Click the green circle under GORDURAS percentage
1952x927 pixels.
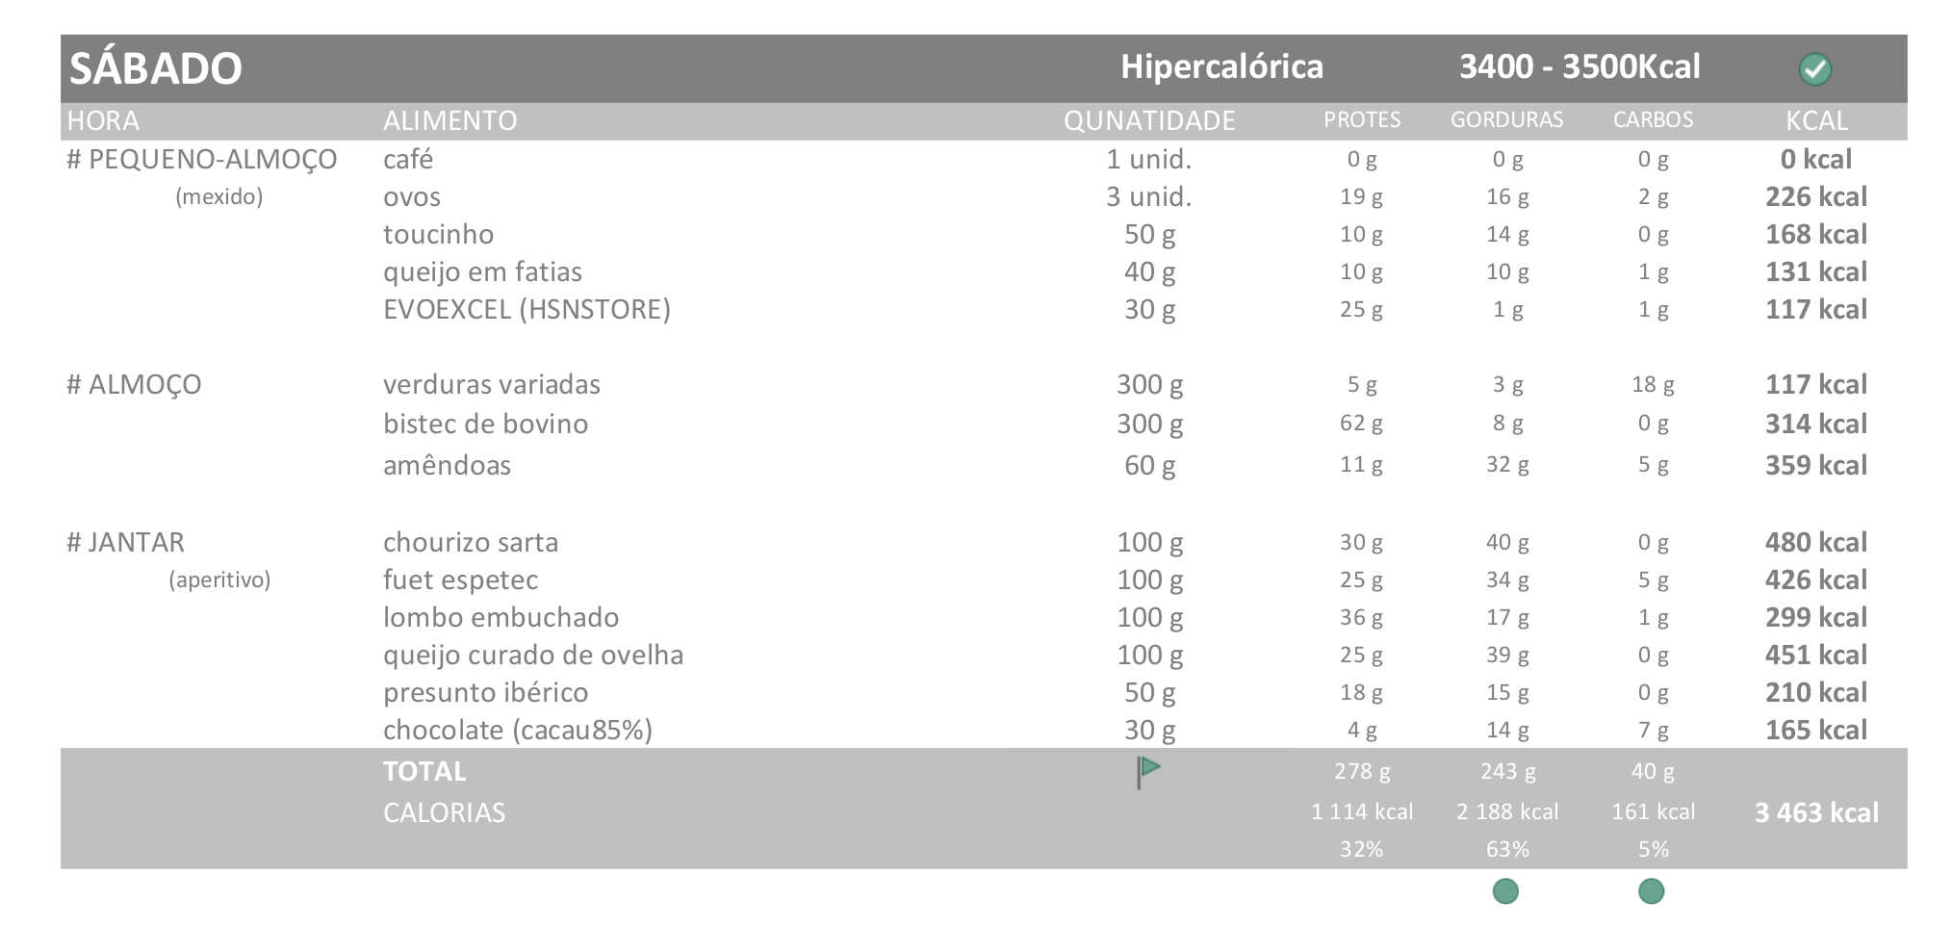[x=1505, y=891]
